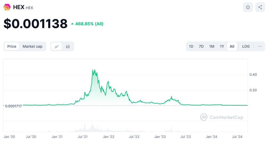Click the 0.40 y-axis label

[x=253, y=75]
